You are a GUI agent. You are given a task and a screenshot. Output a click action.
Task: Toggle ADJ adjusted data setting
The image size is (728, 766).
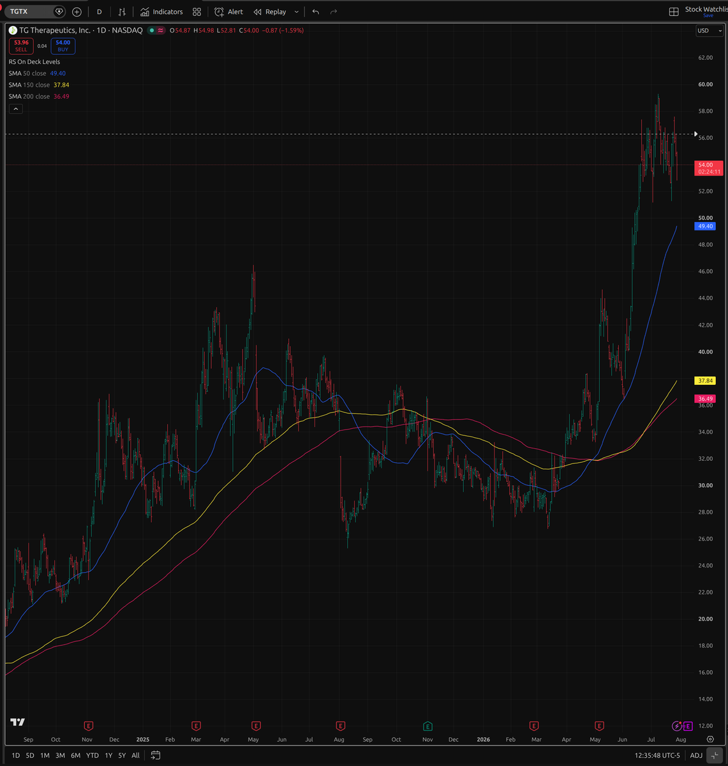[x=696, y=755]
